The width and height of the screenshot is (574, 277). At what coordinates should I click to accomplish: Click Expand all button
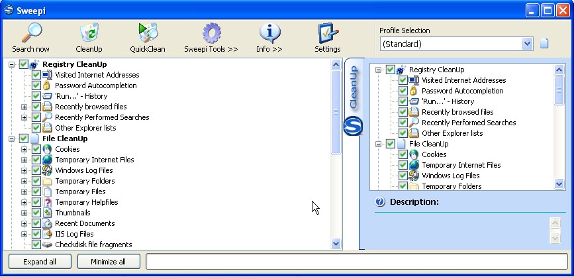pyautogui.click(x=40, y=262)
